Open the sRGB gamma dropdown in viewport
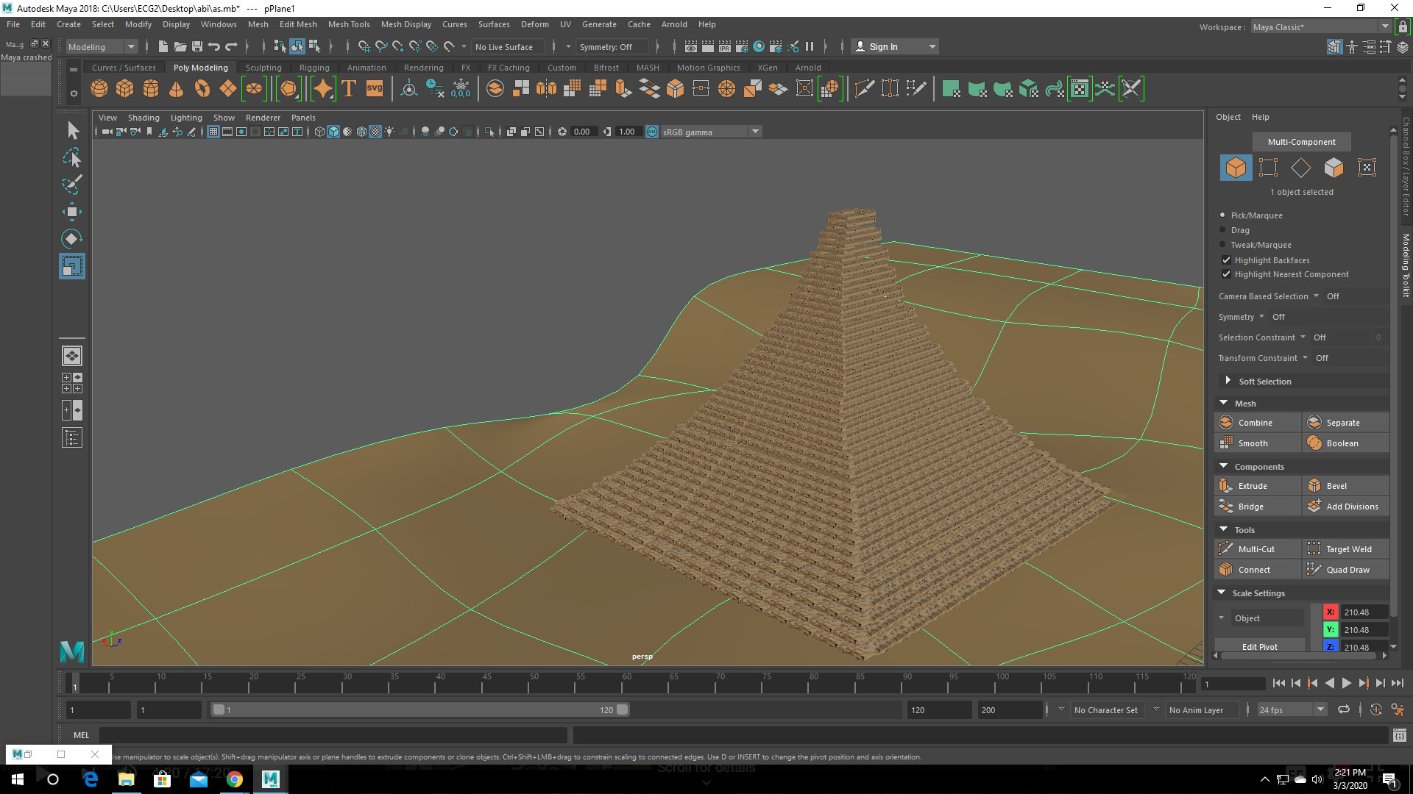The width and height of the screenshot is (1413, 794). [x=756, y=131]
